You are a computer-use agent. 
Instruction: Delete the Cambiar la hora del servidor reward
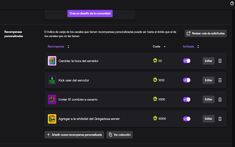tap(220, 61)
